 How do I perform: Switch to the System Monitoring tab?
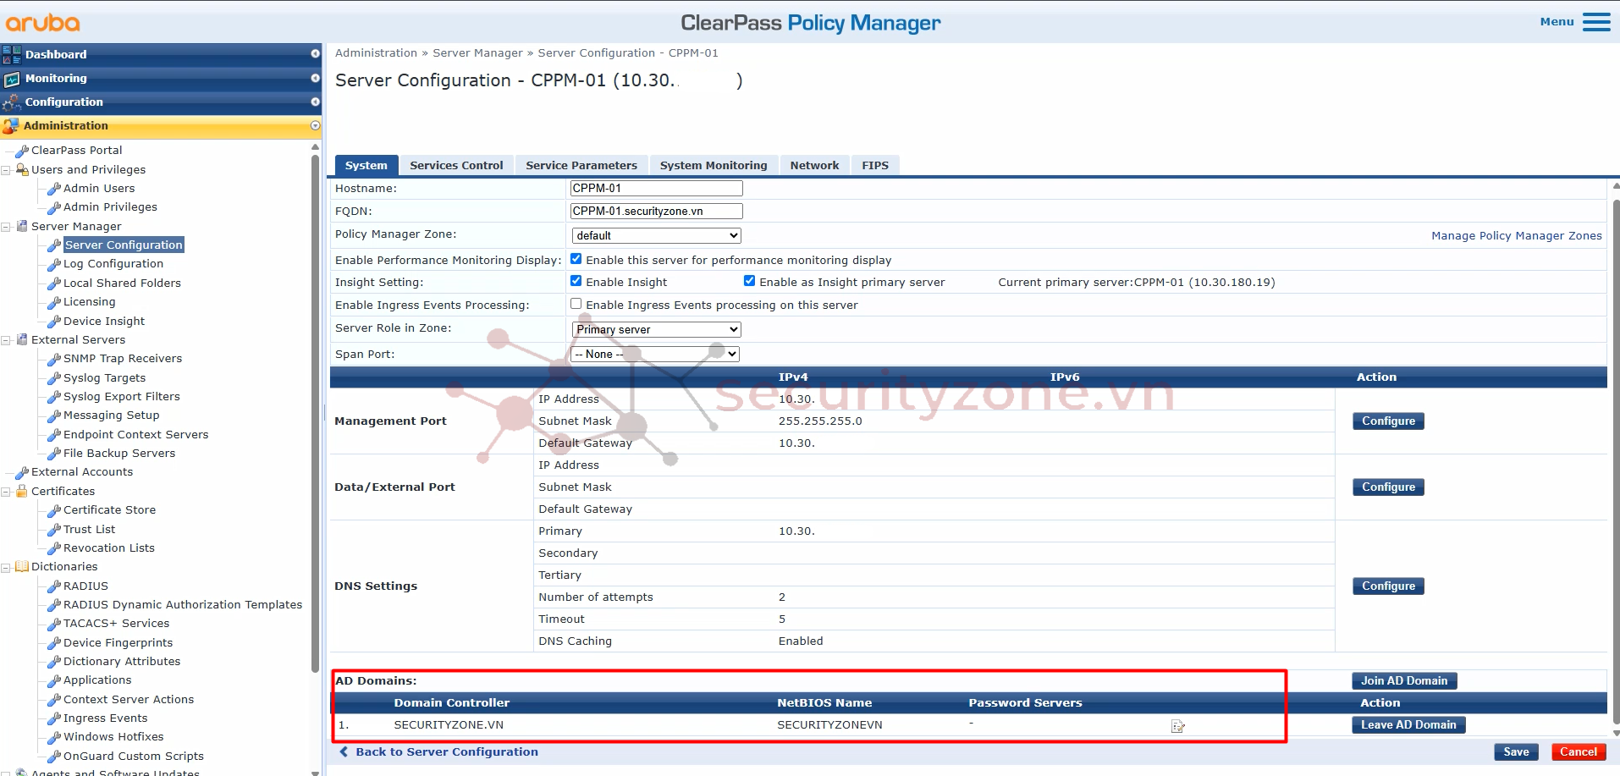click(x=714, y=165)
